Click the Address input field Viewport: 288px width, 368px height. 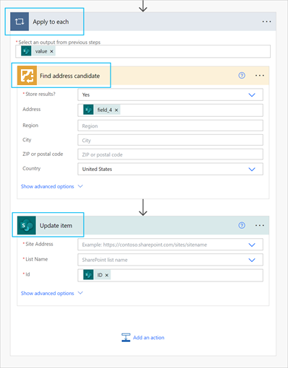pos(170,110)
